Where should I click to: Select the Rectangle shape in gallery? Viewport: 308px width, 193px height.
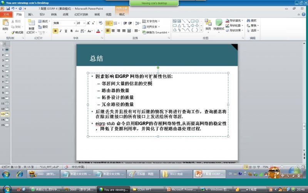[x=193, y=21]
